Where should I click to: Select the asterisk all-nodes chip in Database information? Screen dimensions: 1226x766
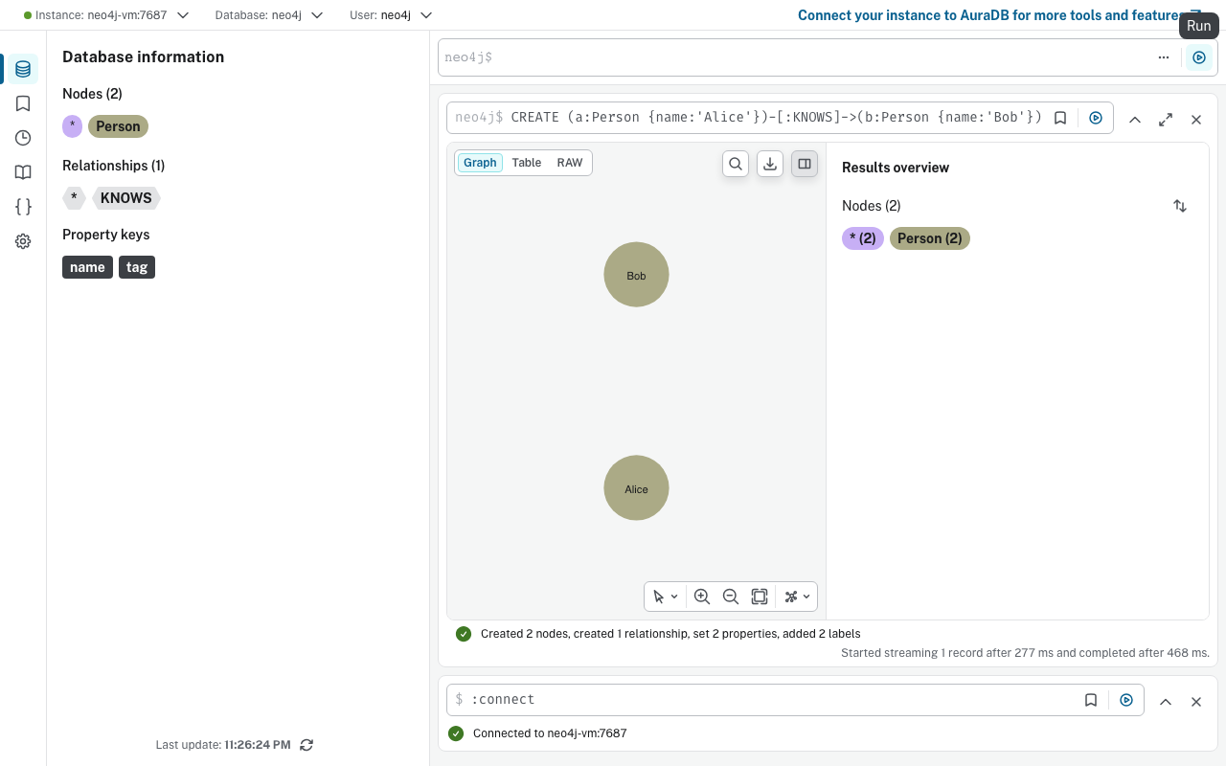point(73,126)
